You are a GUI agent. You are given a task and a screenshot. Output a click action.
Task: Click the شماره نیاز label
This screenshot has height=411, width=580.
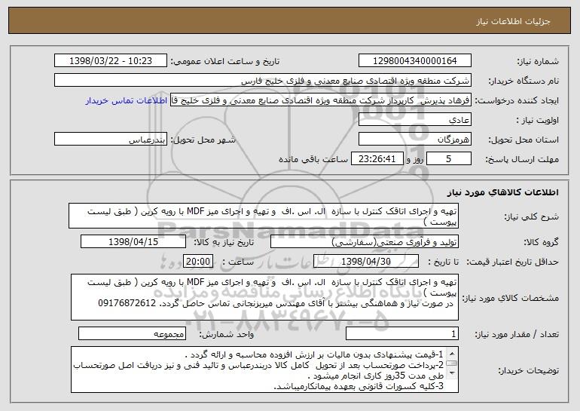point(538,62)
